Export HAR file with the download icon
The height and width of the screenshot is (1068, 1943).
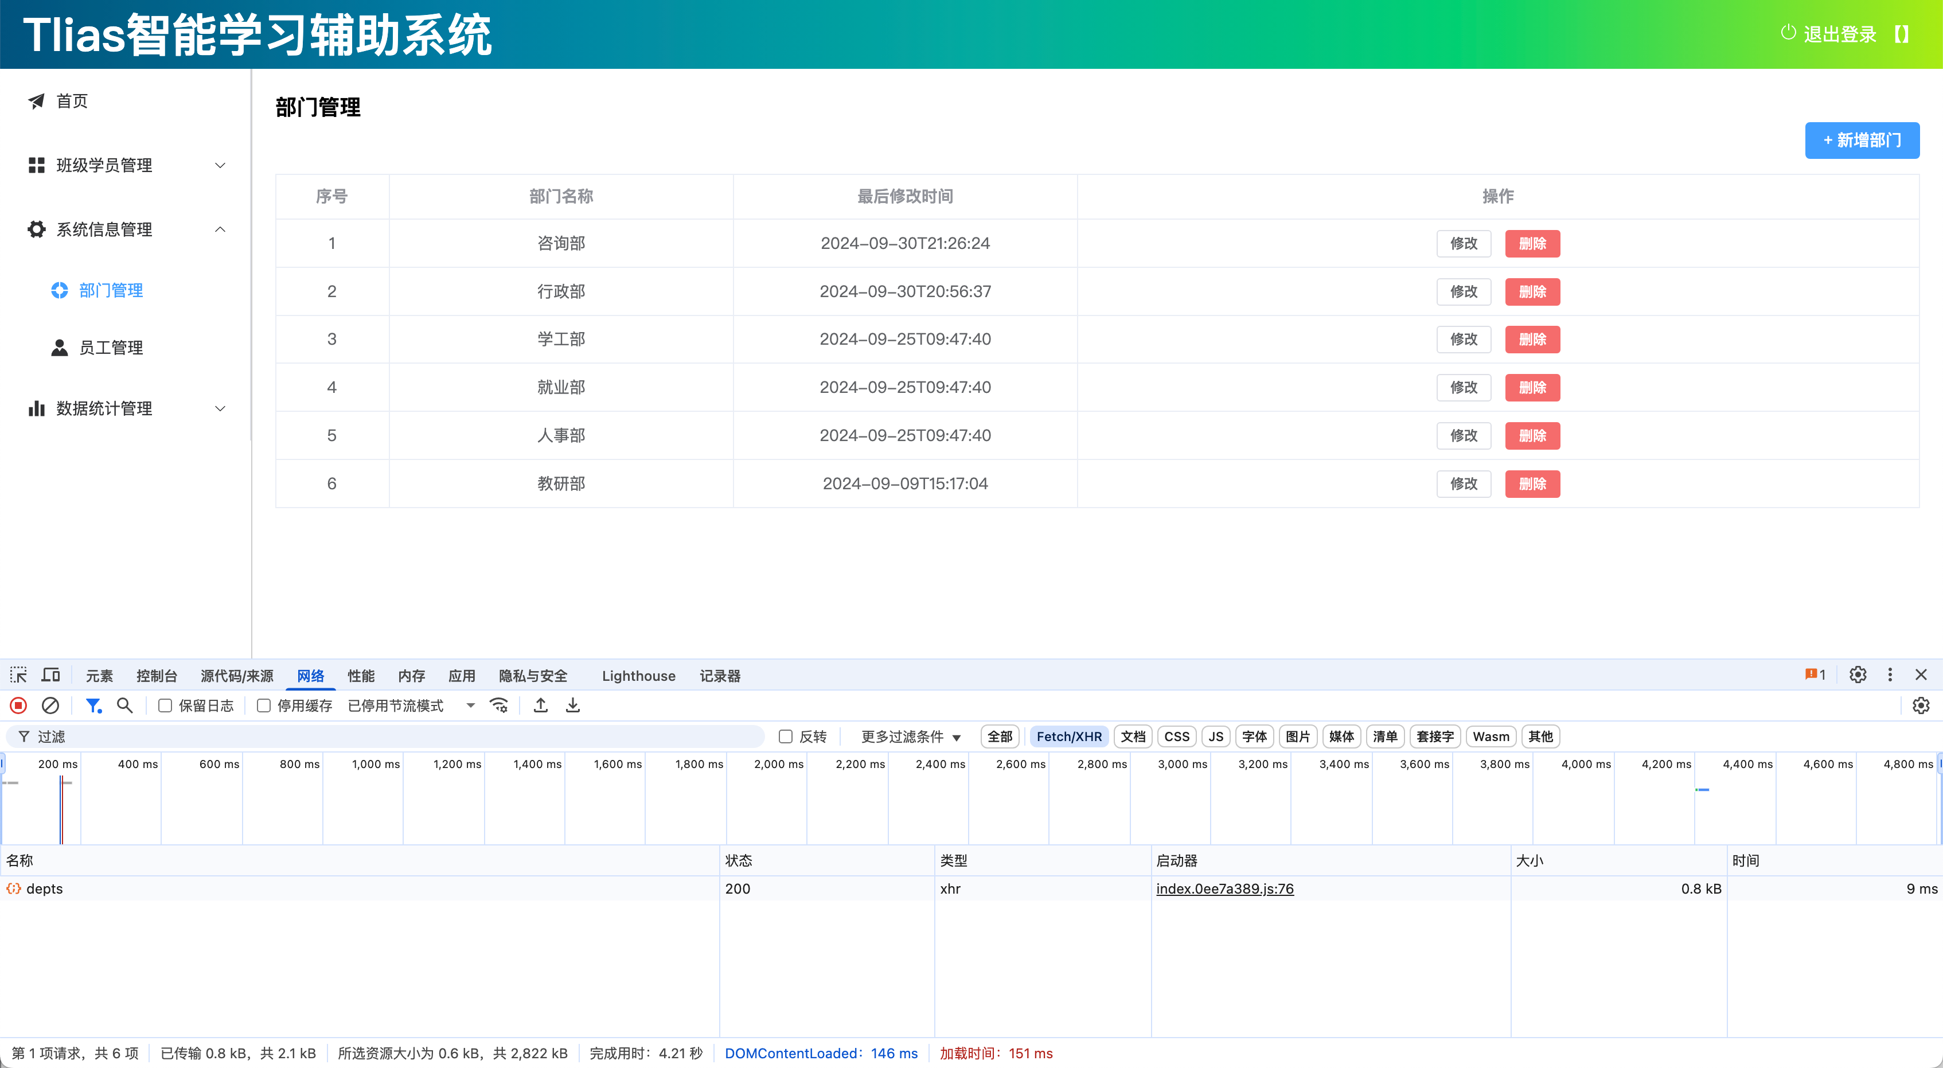coord(572,705)
